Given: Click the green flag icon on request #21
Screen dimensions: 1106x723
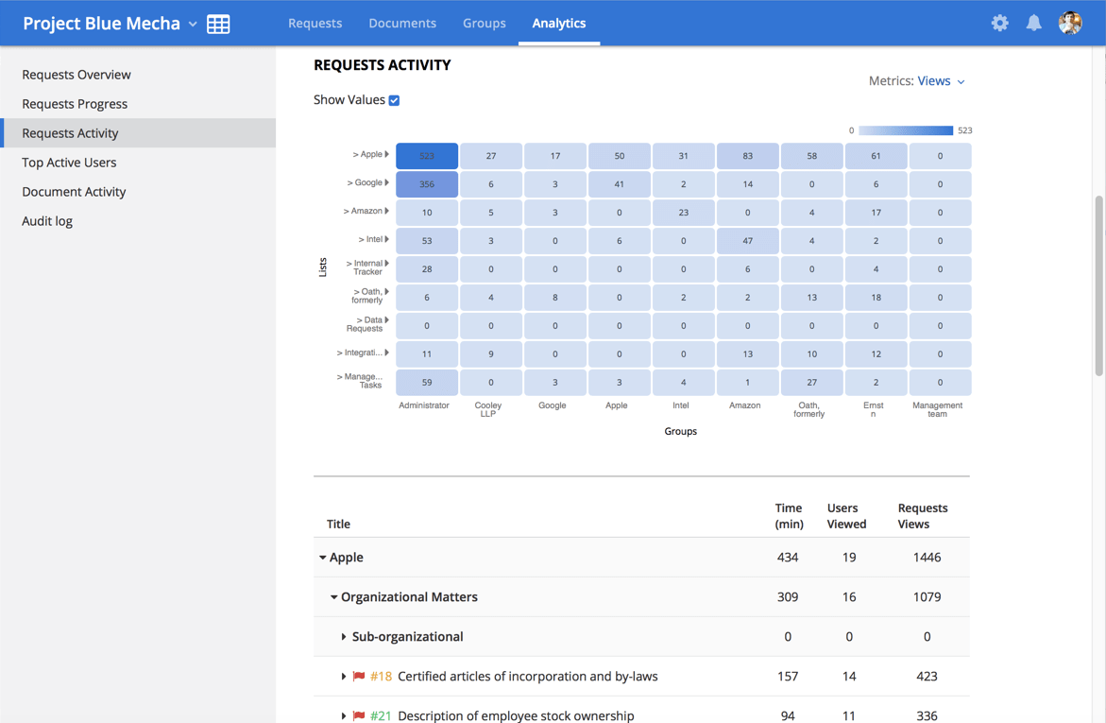Looking at the screenshot, I should [x=360, y=715].
